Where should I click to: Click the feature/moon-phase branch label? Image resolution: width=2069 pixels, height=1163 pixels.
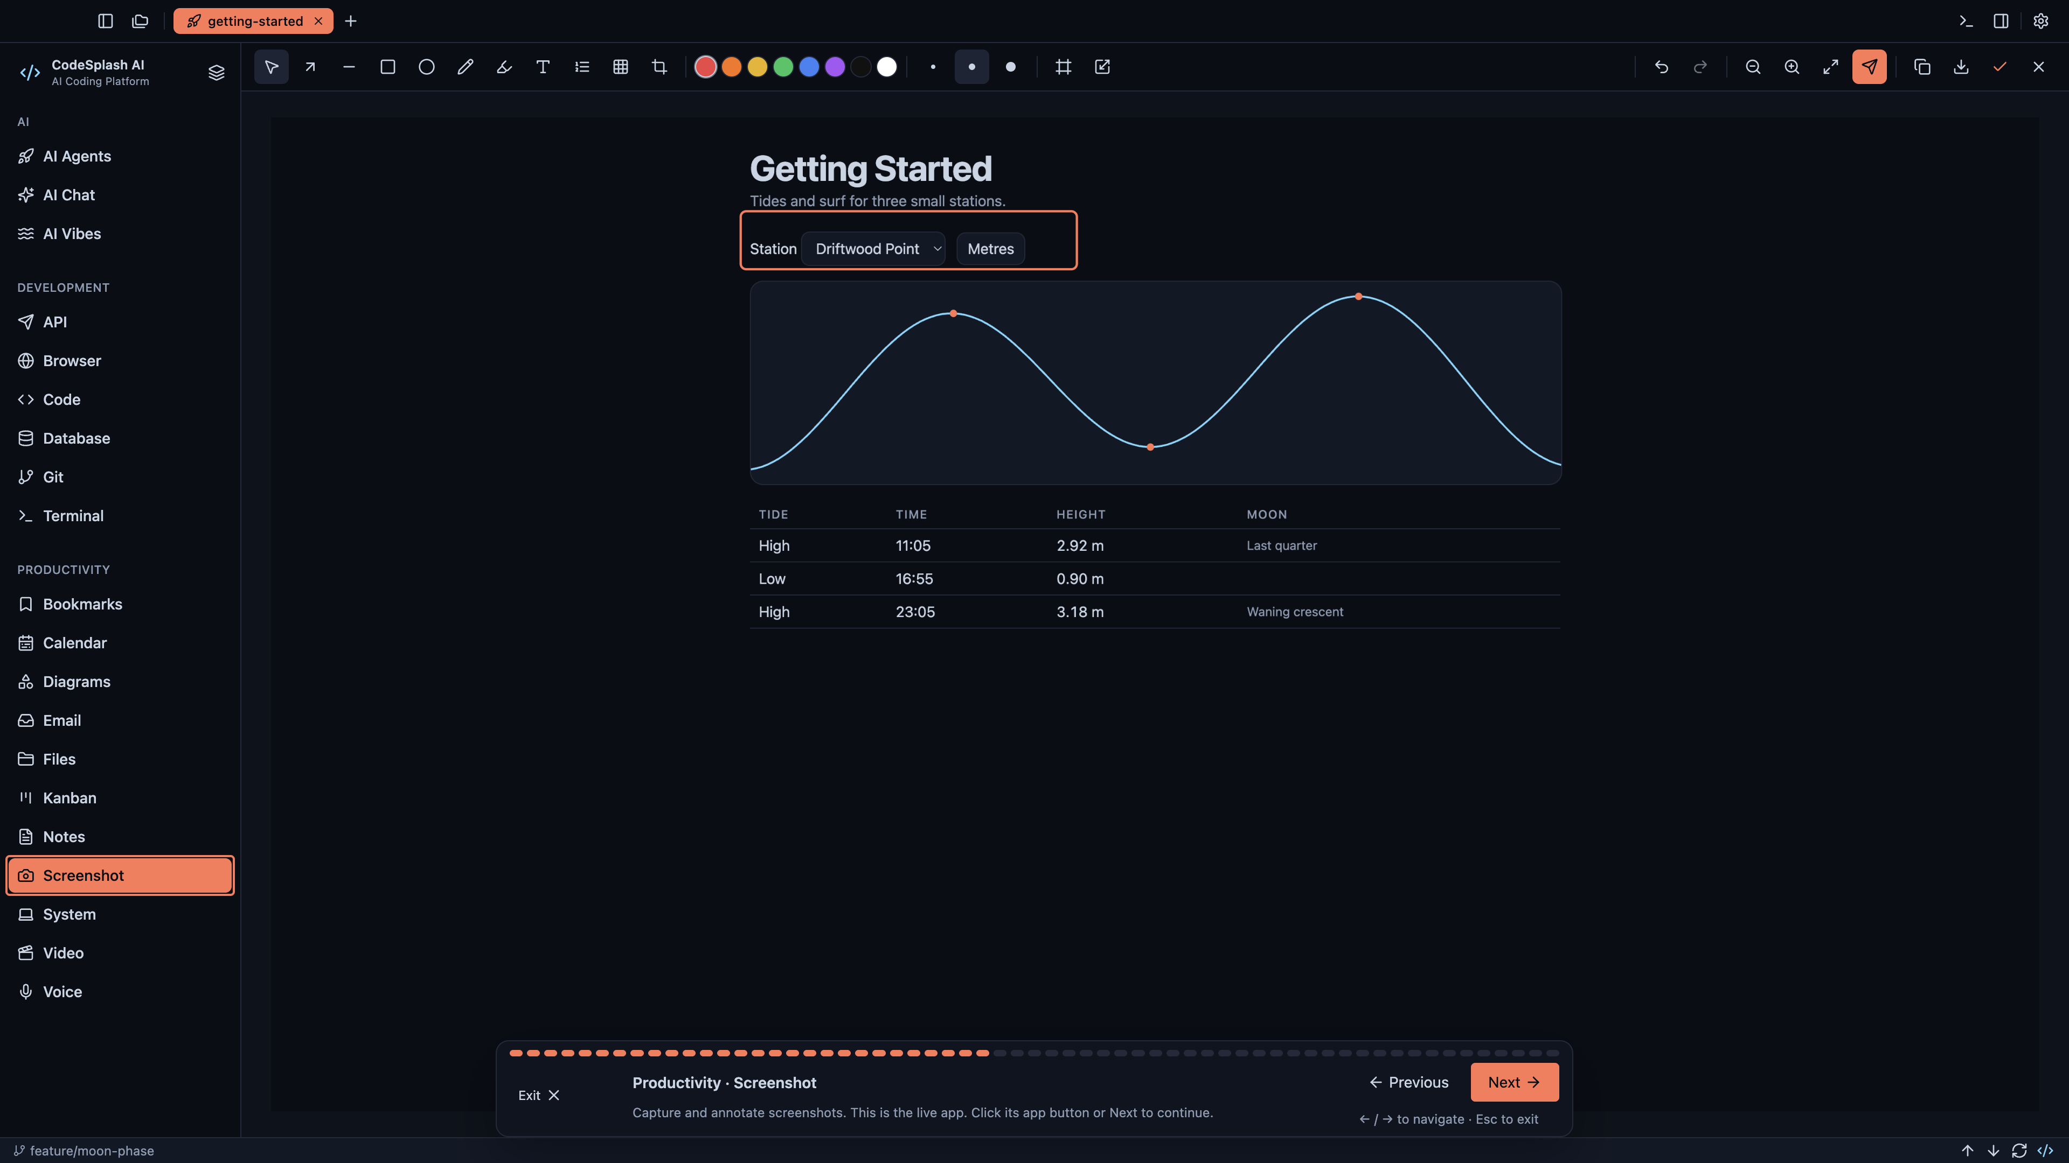coord(85,1150)
